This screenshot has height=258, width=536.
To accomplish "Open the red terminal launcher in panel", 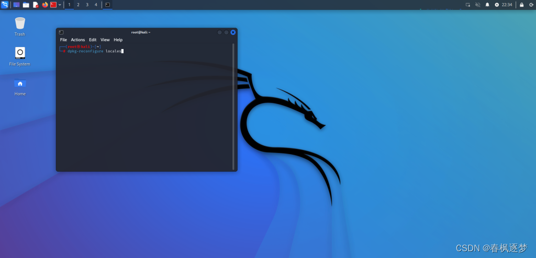I will coord(53,5).
